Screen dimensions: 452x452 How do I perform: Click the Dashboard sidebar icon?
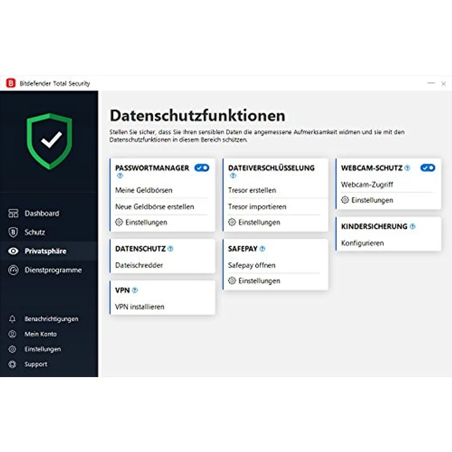[x=14, y=213]
